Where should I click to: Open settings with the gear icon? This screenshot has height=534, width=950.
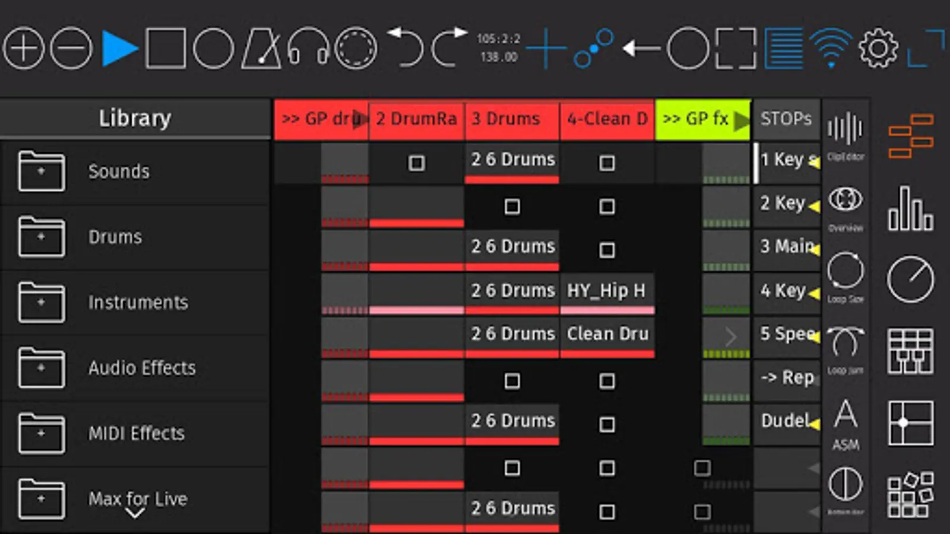pos(879,48)
